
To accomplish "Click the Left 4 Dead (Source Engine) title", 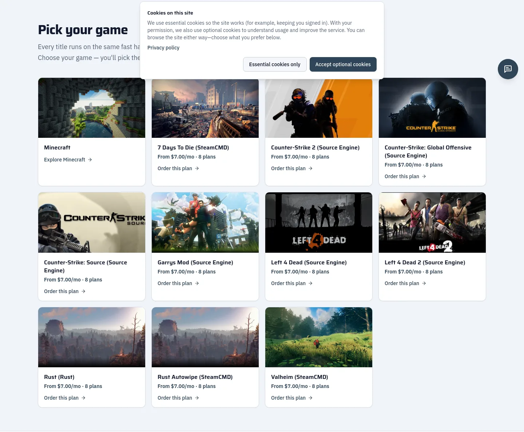I will (309, 263).
